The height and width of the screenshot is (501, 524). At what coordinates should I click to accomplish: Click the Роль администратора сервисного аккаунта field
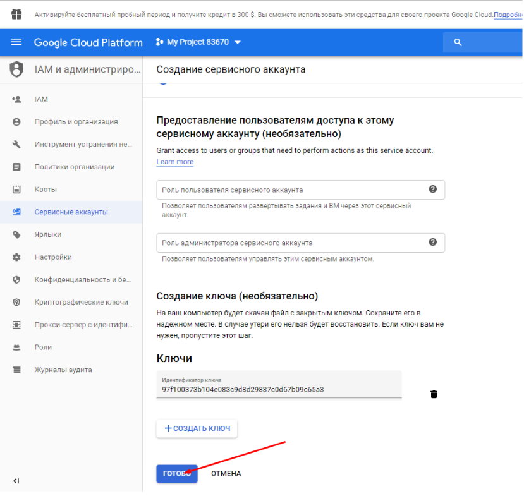coord(300,243)
